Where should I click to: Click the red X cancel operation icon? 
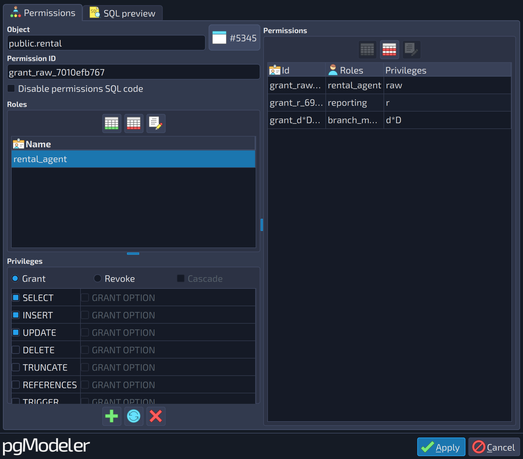[x=156, y=416]
